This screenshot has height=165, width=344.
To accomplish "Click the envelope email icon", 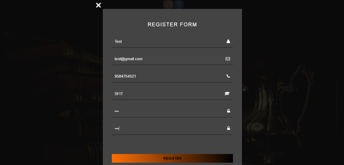I will [x=228, y=59].
